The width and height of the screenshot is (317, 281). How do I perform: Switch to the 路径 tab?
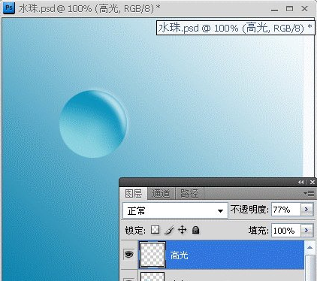tap(189, 193)
